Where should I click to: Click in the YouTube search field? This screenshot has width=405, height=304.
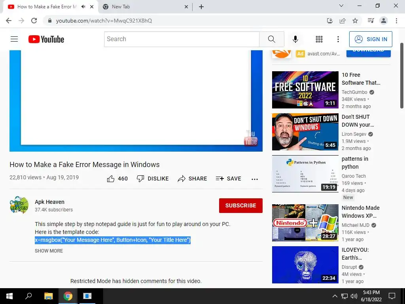tap(182, 39)
